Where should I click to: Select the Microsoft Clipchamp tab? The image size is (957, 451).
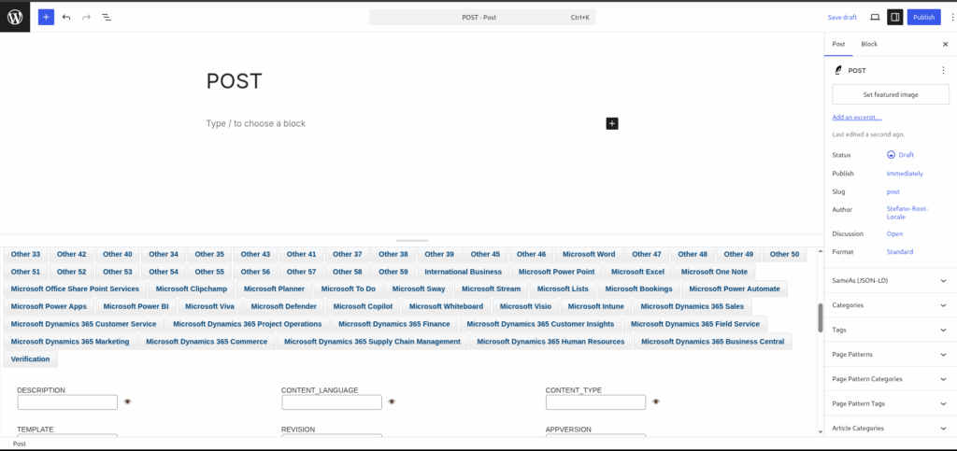point(192,289)
